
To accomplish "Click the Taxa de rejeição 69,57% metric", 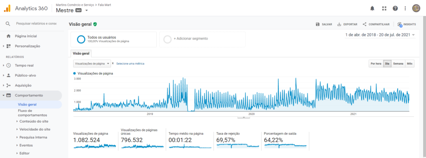I will tap(238, 141).
